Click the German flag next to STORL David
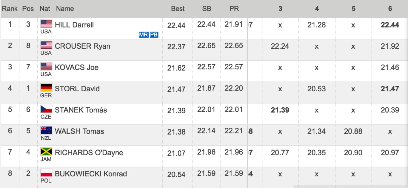Viewport: 408px width, 188px height. click(x=46, y=88)
